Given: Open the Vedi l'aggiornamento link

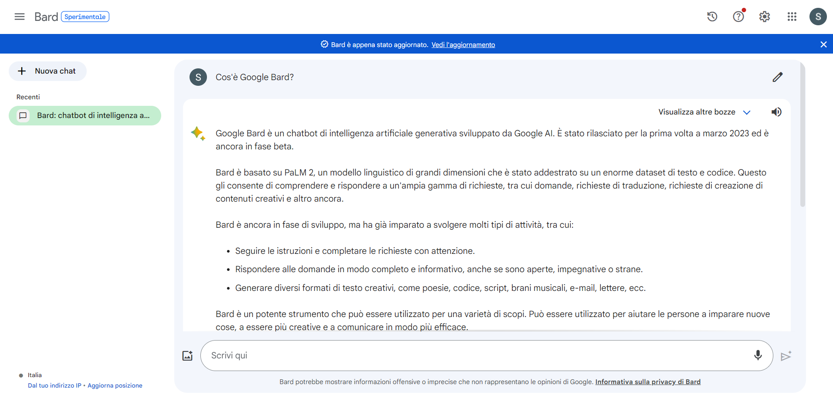Looking at the screenshot, I should pos(463,45).
